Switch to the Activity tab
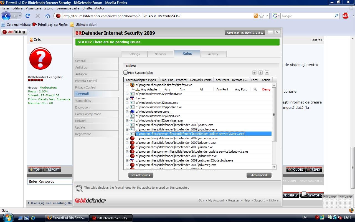Image resolution: width=355 pixels, height=222 pixels. [213, 54]
